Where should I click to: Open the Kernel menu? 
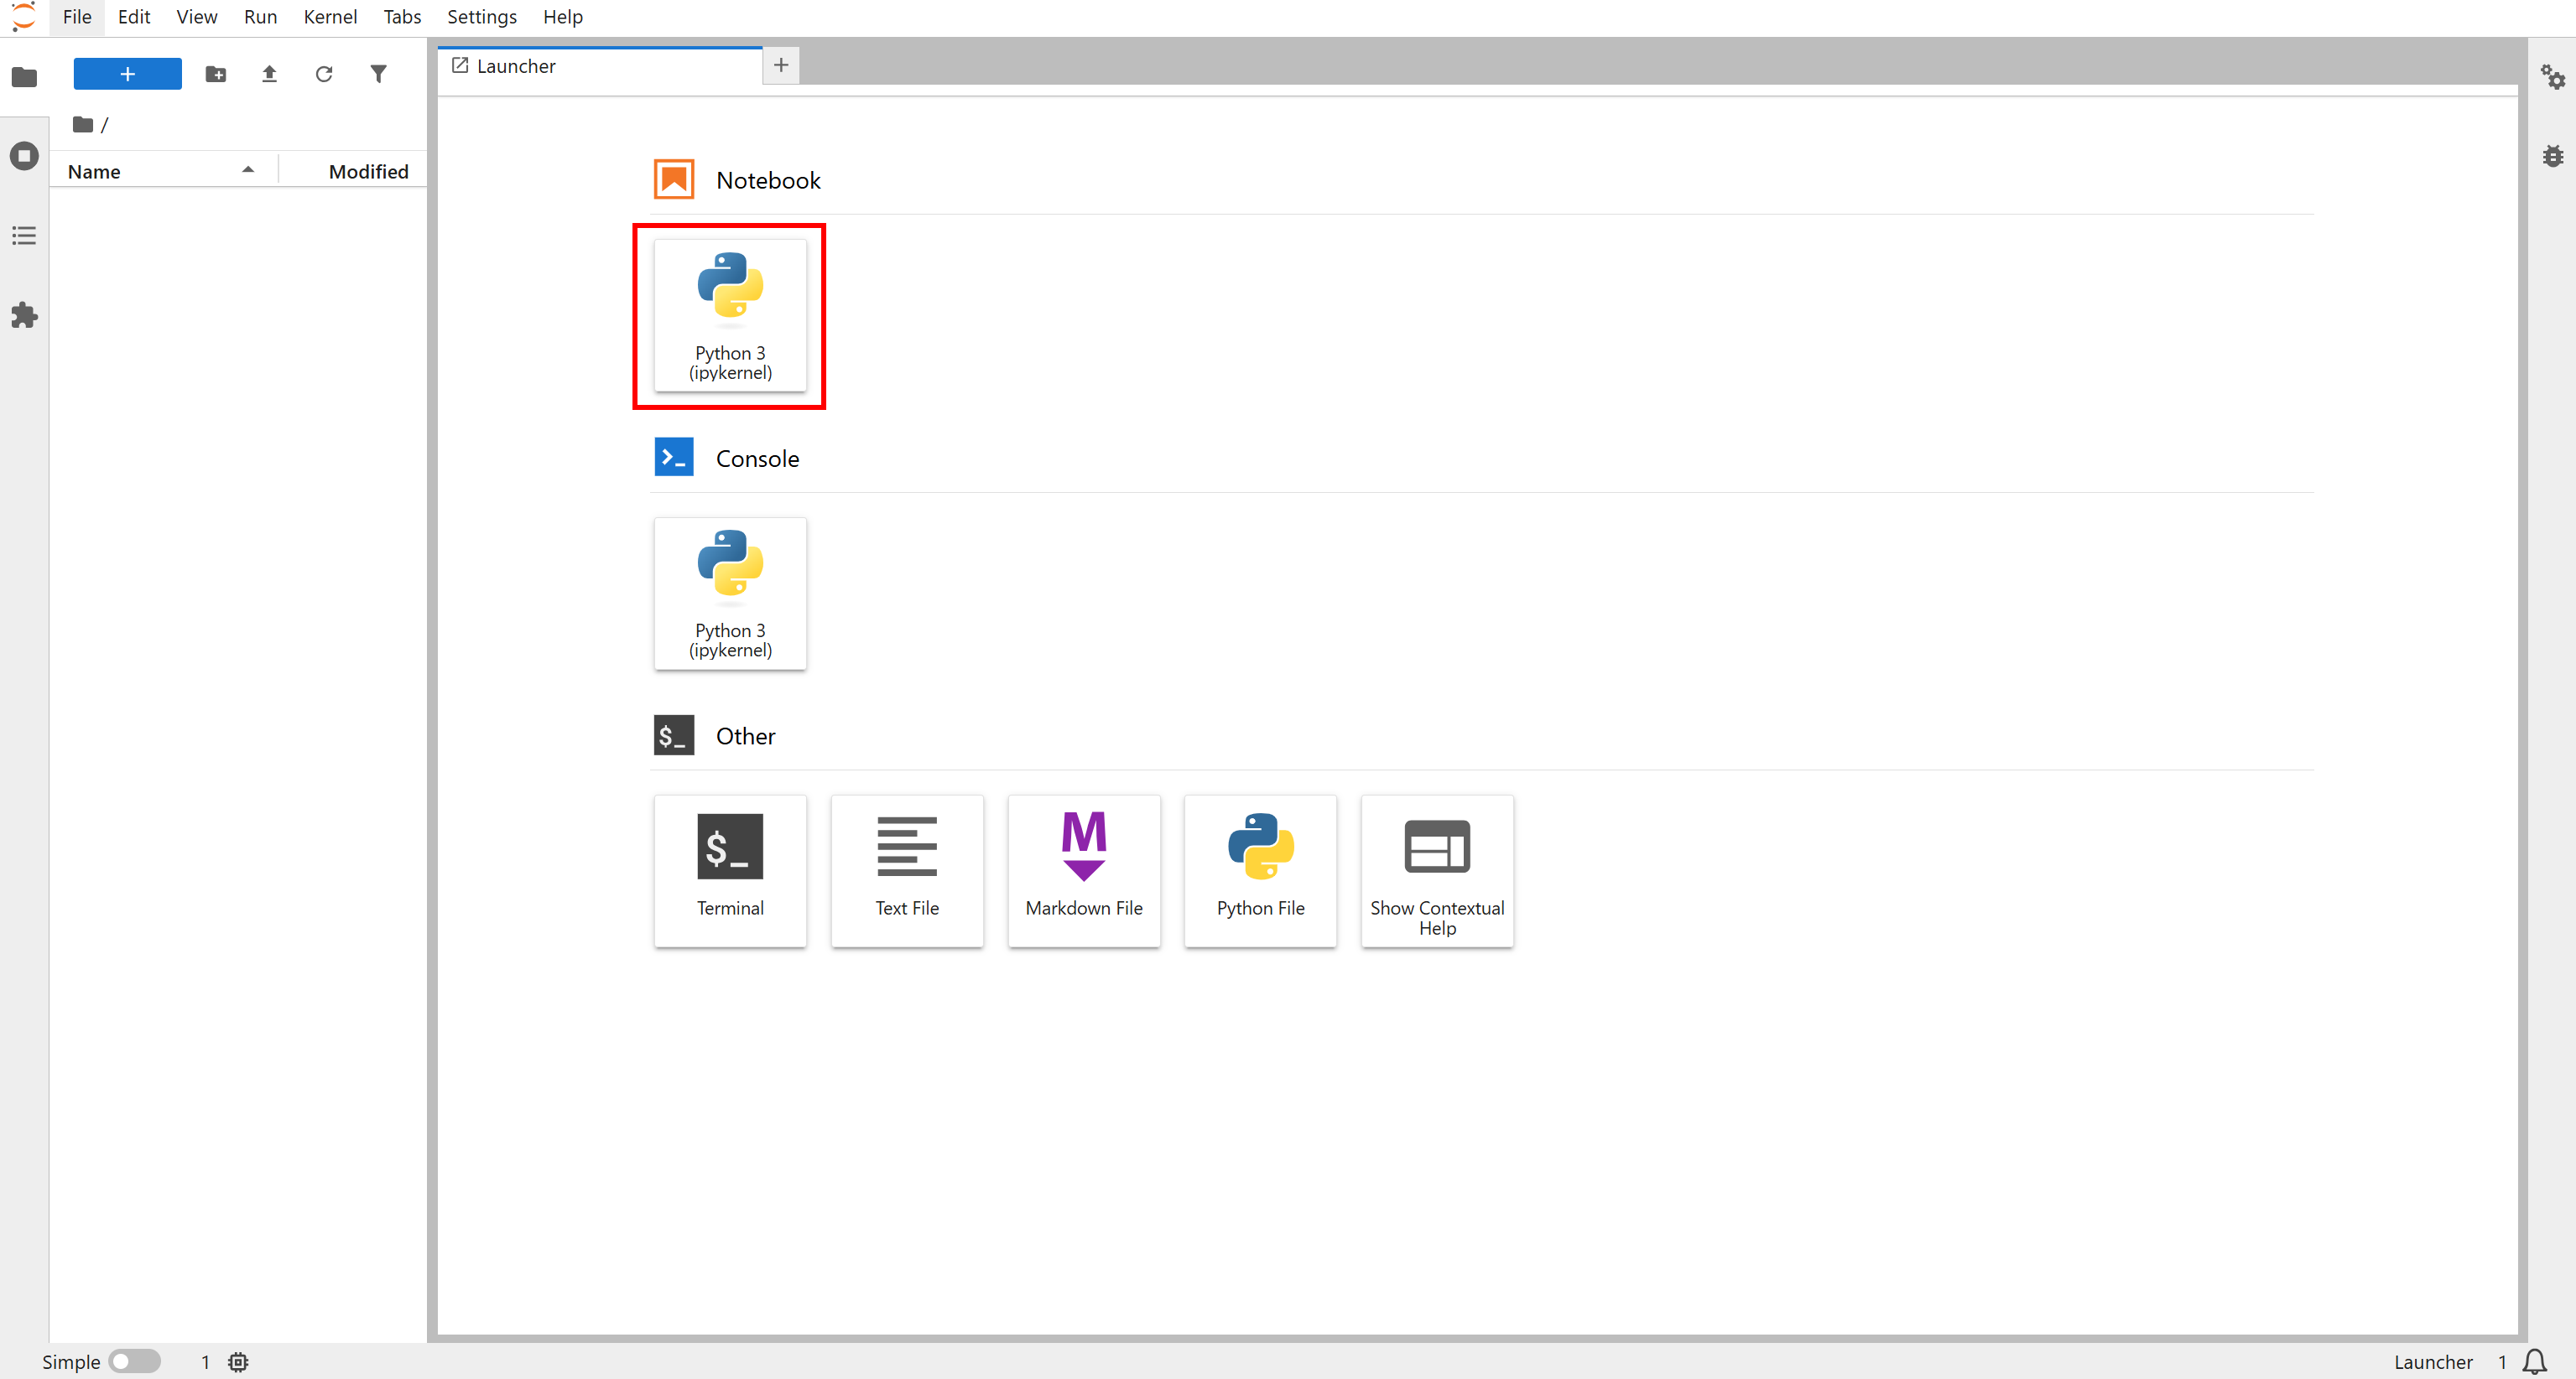(330, 17)
